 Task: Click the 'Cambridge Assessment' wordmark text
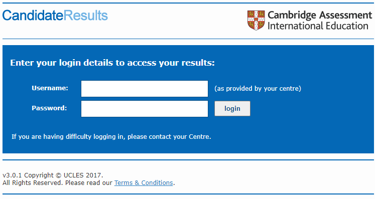(320, 15)
